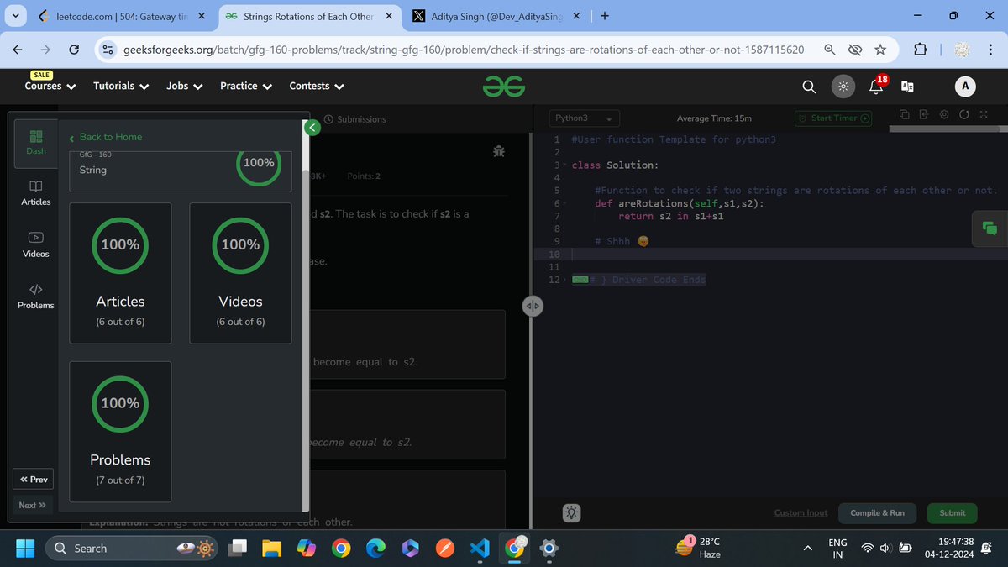Click the address bar URL
This screenshot has height=567, width=1008.
(463, 50)
